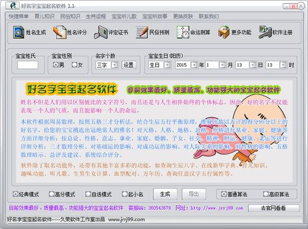Screen dimensions: 308x229
Task: Click the 设置 button
Action: tap(129, 65)
